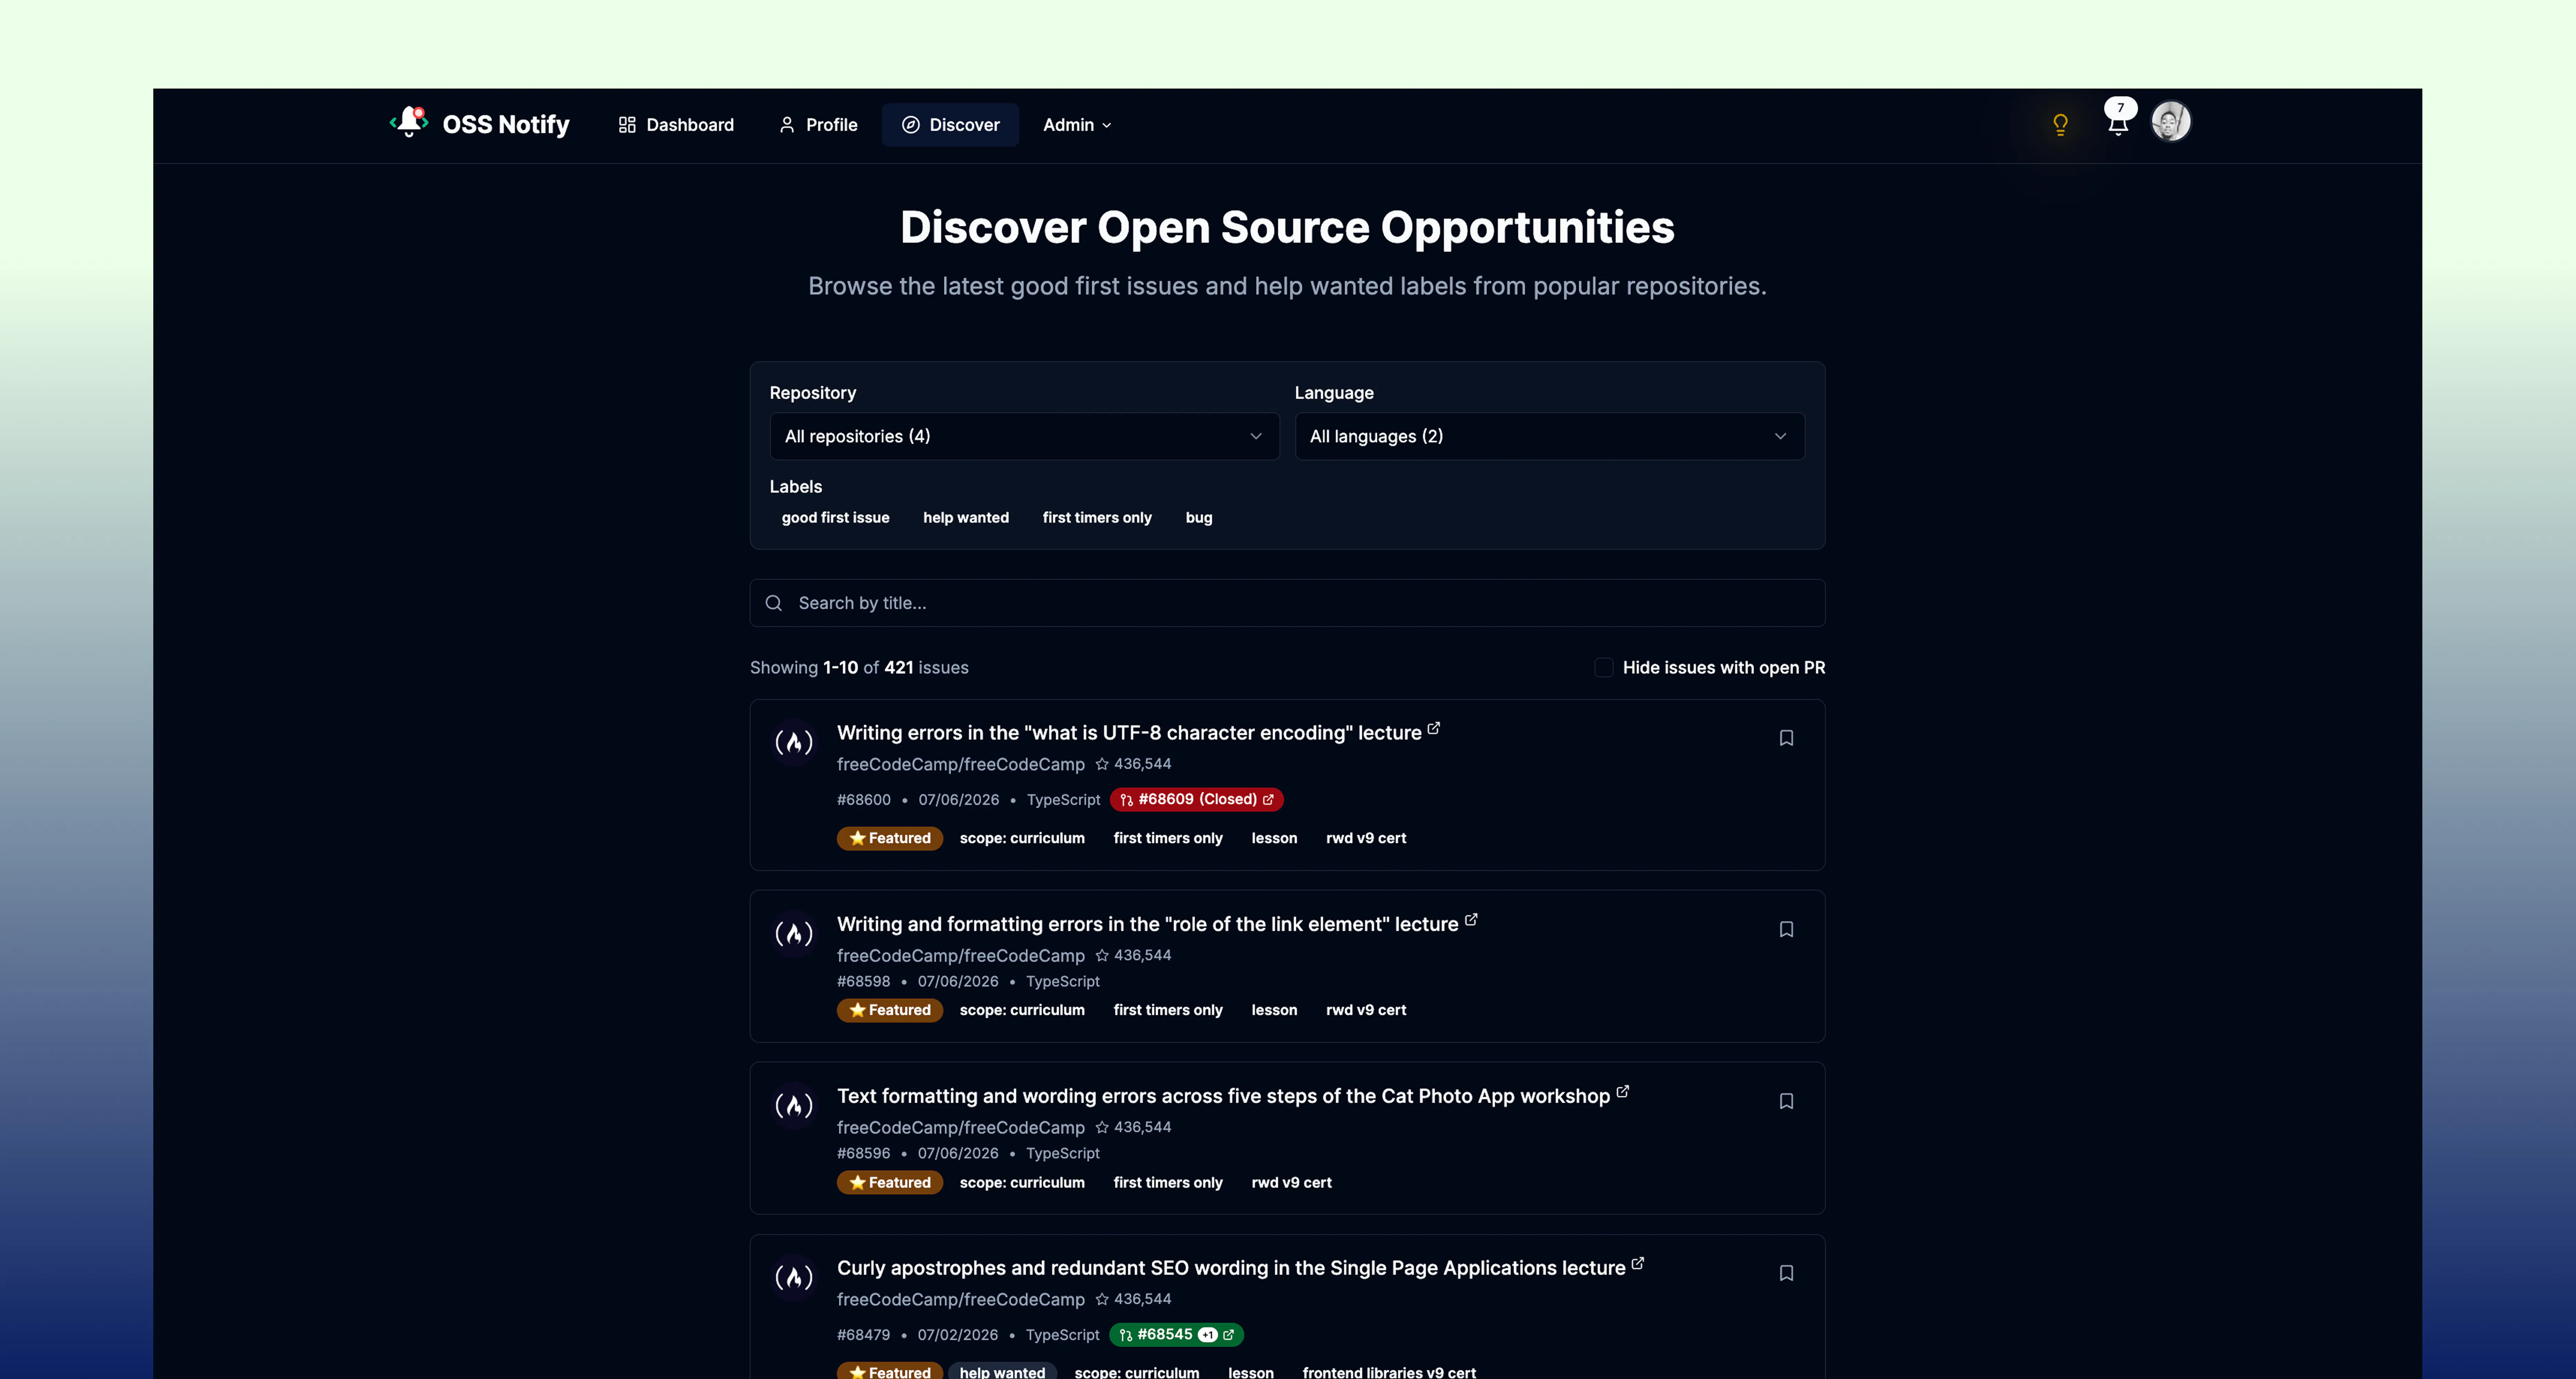2576x1379 pixels.
Task: Click freeCodeCamp logo on link element issue card
Action: point(794,934)
